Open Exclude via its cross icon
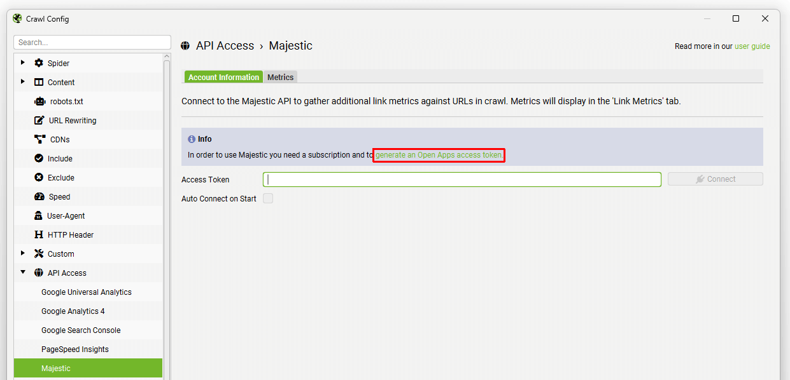The height and width of the screenshot is (380, 790). click(39, 178)
